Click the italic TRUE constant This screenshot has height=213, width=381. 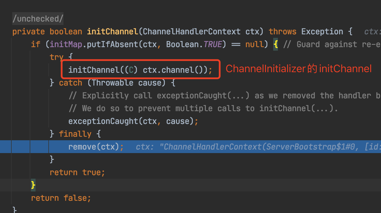pos(213,44)
